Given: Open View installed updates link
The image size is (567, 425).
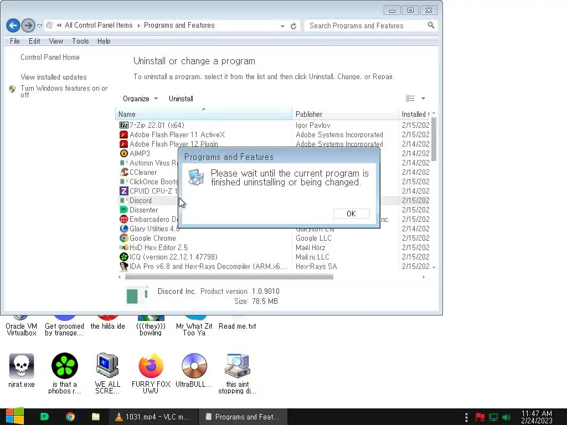Looking at the screenshot, I should pyautogui.click(x=54, y=77).
